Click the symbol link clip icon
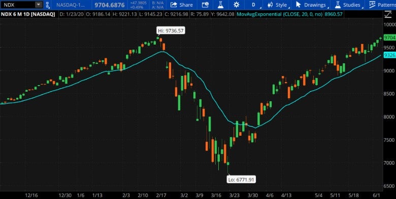The image size is (396, 199). [47, 5]
